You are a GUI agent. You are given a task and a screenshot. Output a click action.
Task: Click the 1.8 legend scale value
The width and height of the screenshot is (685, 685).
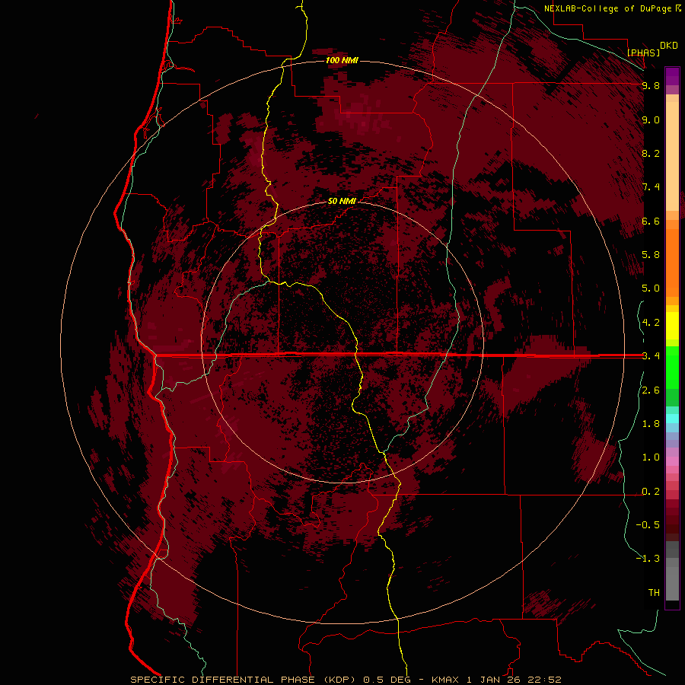tap(651, 424)
